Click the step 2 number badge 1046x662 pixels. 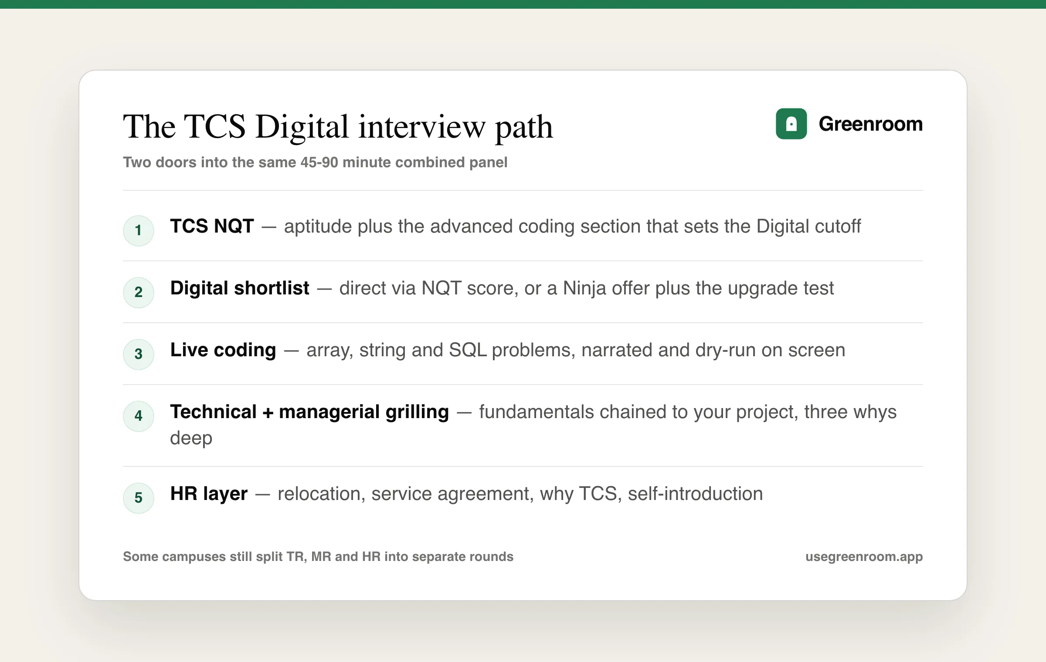pyautogui.click(x=139, y=292)
